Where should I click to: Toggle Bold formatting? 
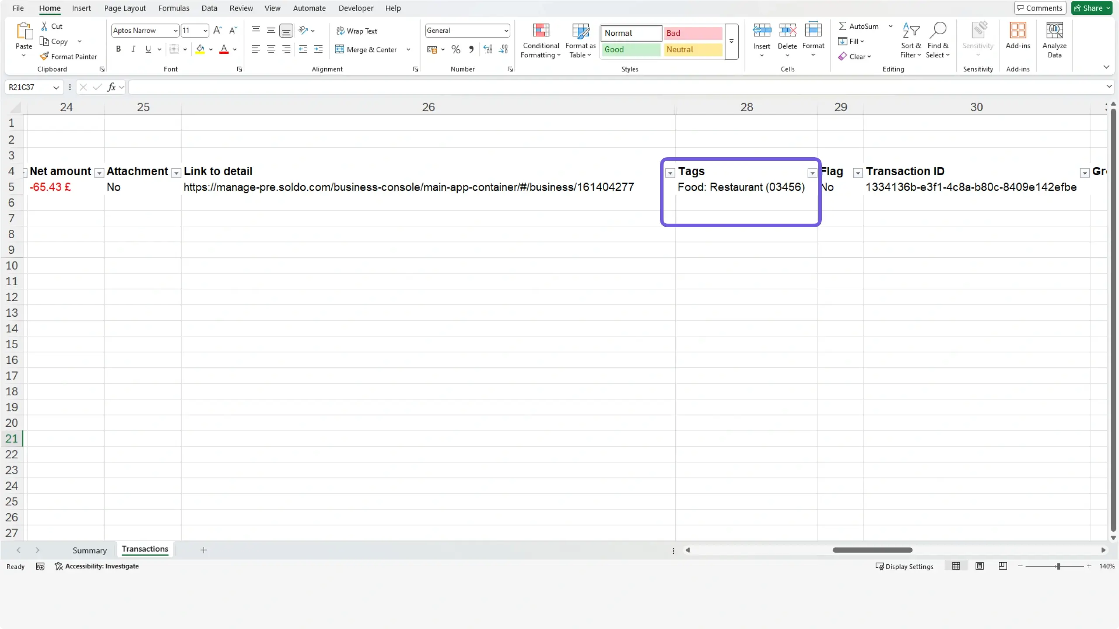(x=118, y=49)
